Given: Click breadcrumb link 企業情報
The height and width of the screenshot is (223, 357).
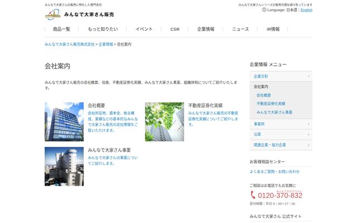Looking at the screenshot, I should coord(106,45).
